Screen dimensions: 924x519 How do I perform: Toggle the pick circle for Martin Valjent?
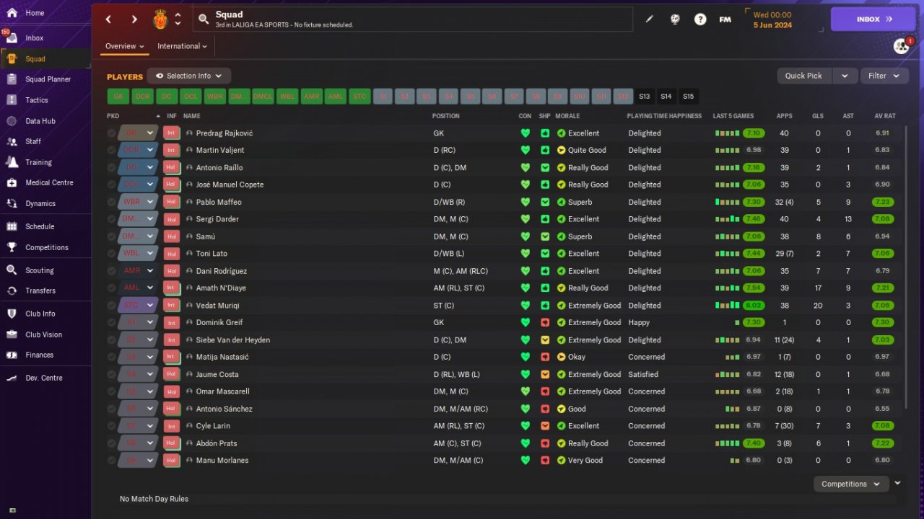111,150
